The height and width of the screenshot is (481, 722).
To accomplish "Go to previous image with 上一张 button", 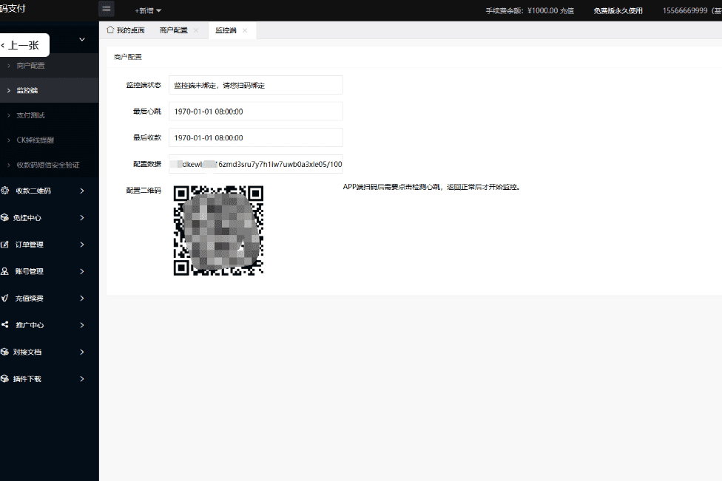I will (24, 45).
